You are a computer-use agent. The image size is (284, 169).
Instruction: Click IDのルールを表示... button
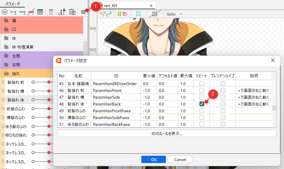167,133
